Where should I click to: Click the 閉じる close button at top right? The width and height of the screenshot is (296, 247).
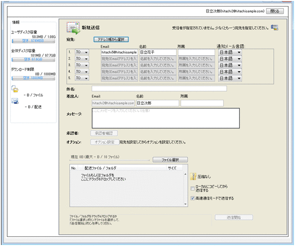275,11
